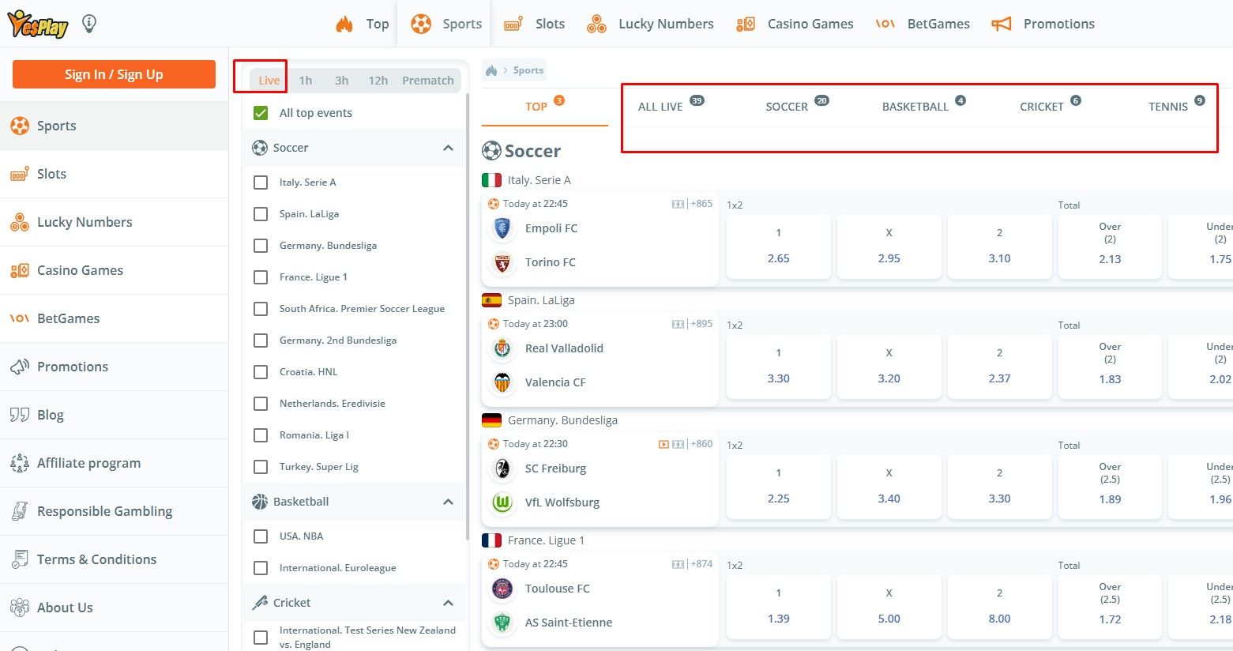Check the Italy. Serie A checkbox

(261, 183)
